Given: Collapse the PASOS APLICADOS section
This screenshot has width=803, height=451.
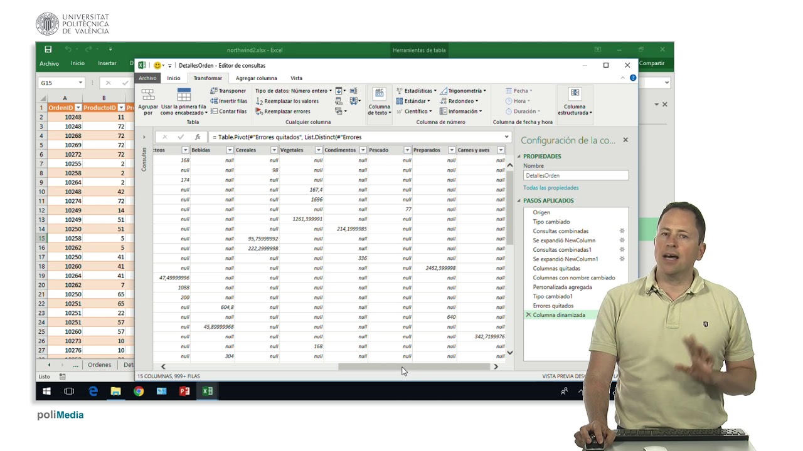Looking at the screenshot, I should (x=519, y=201).
